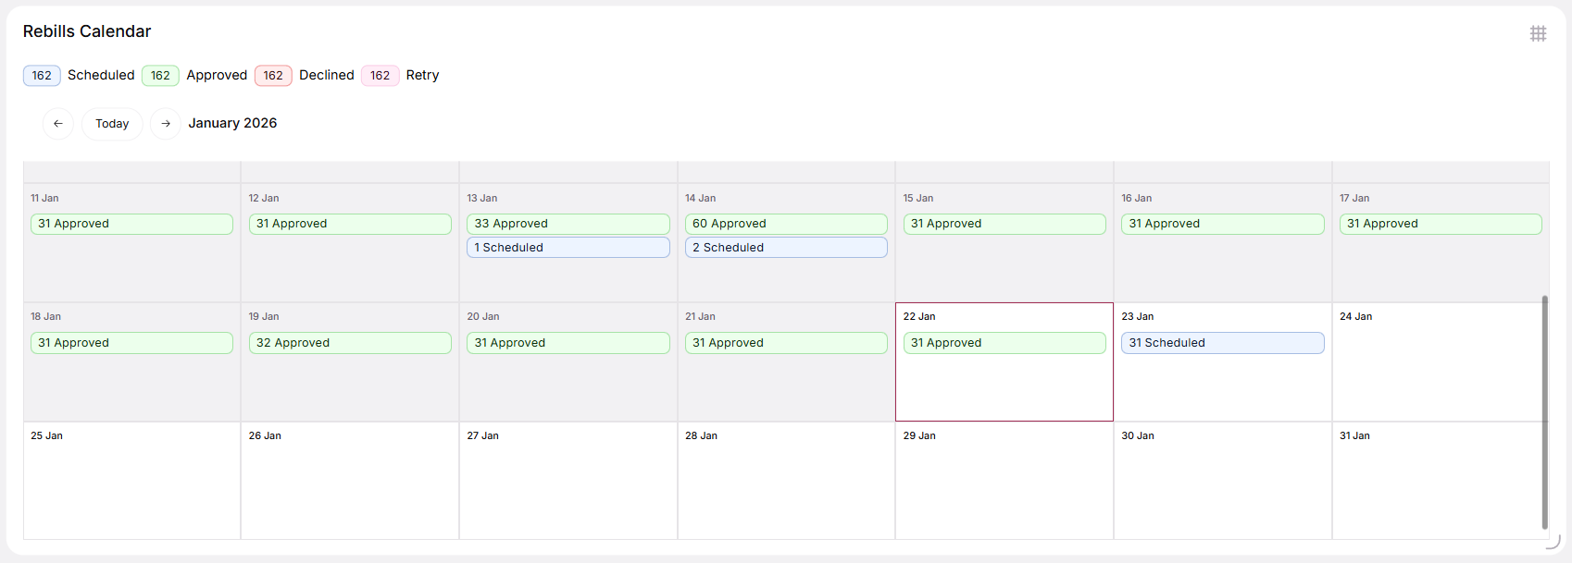1572x563 pixels.
Task: Open 31 Scheduled on 23 Jan
Action: pyautogui.click(x=1223, y=343)
